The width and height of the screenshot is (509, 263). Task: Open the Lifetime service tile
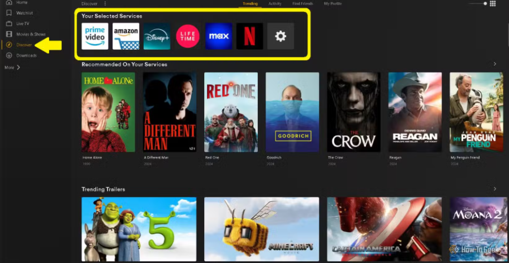coord(188,36)
